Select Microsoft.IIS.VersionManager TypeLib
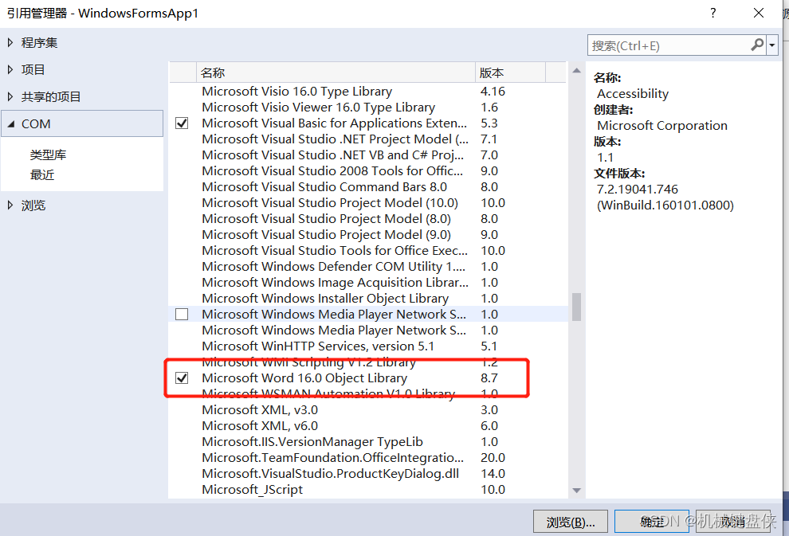This screenshot has width=789, height=536. [x=368, y=441]
